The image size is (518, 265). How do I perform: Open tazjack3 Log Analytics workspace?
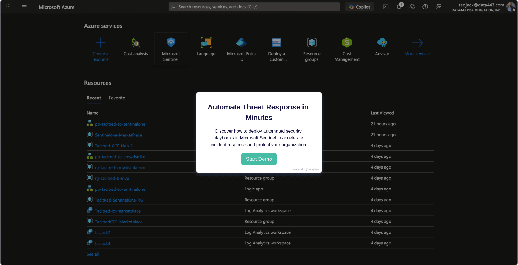(x=102, y=243)
